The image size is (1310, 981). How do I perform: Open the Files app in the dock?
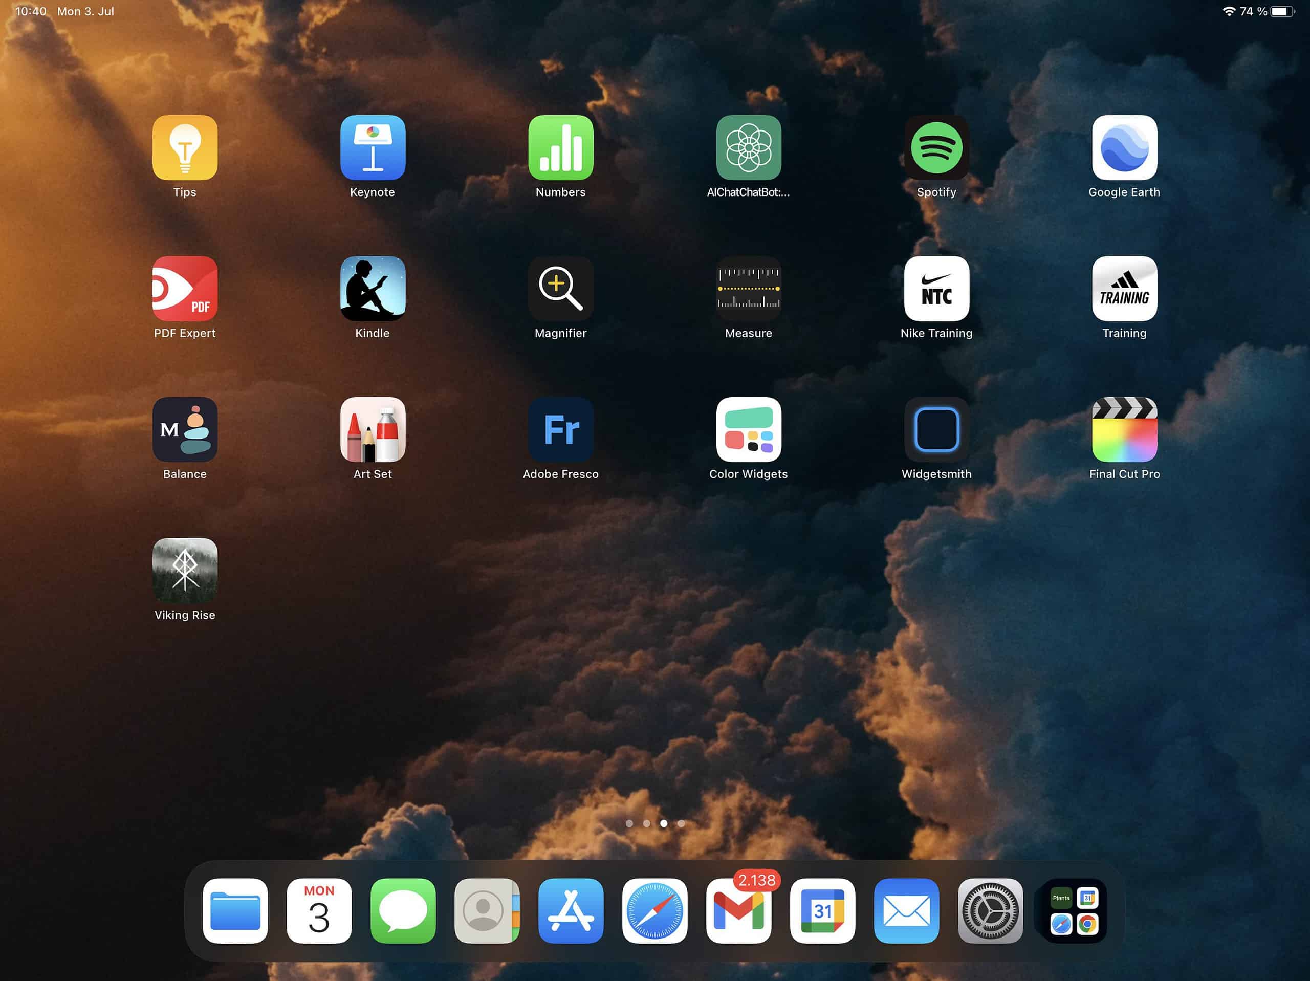pos(235,910)
